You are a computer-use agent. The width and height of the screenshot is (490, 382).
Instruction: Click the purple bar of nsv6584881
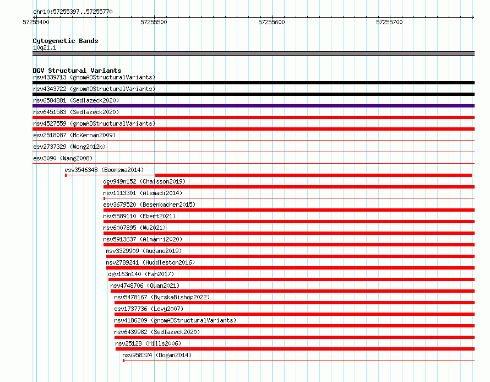[253, 106]
